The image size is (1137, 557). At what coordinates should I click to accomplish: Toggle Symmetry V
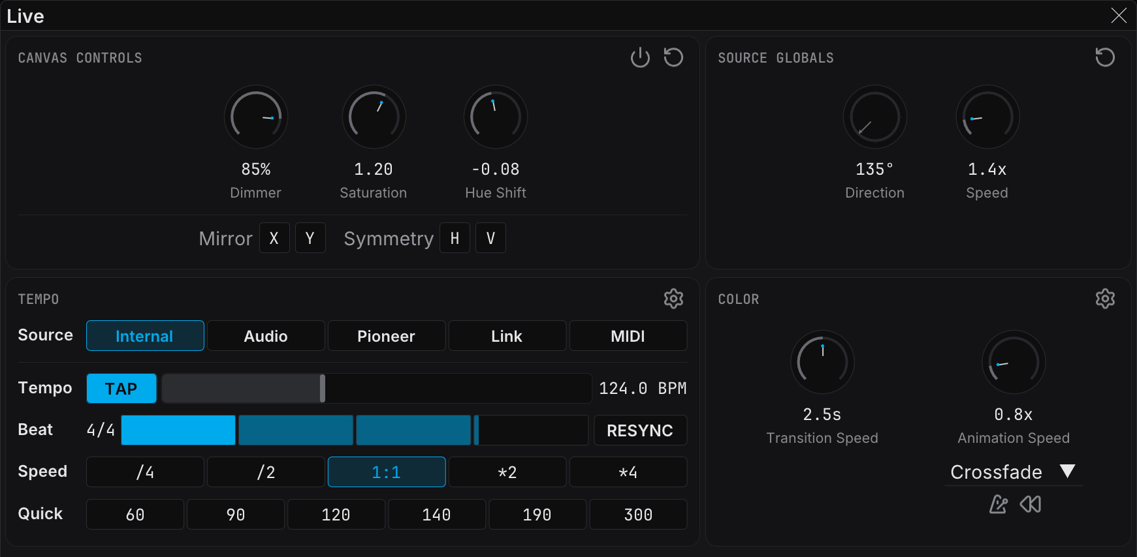pos(490,238)
